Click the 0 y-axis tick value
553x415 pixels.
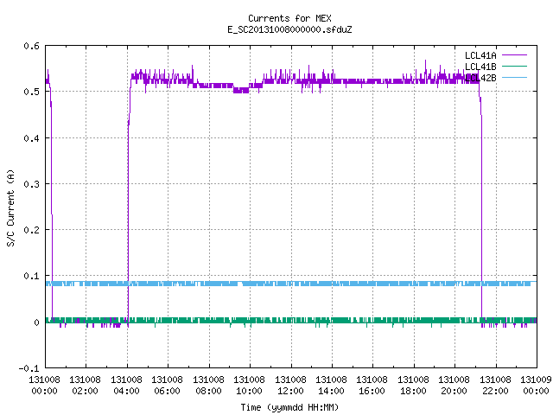tap(36, 322)
